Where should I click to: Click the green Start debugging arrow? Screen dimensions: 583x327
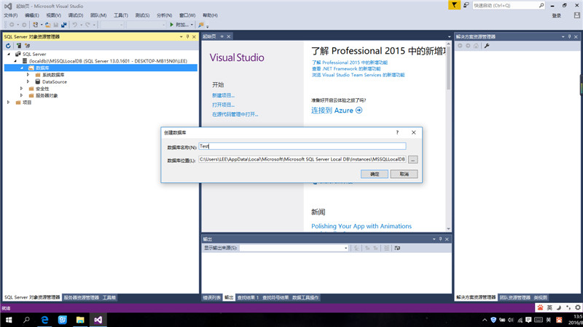[x=172, y=25]
